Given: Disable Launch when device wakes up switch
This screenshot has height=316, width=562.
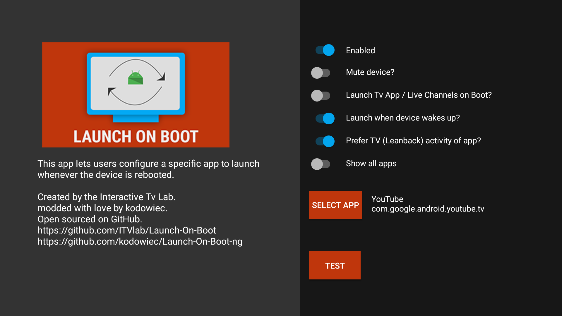Looking at the screenshot, I should click(x=325, y=118).
